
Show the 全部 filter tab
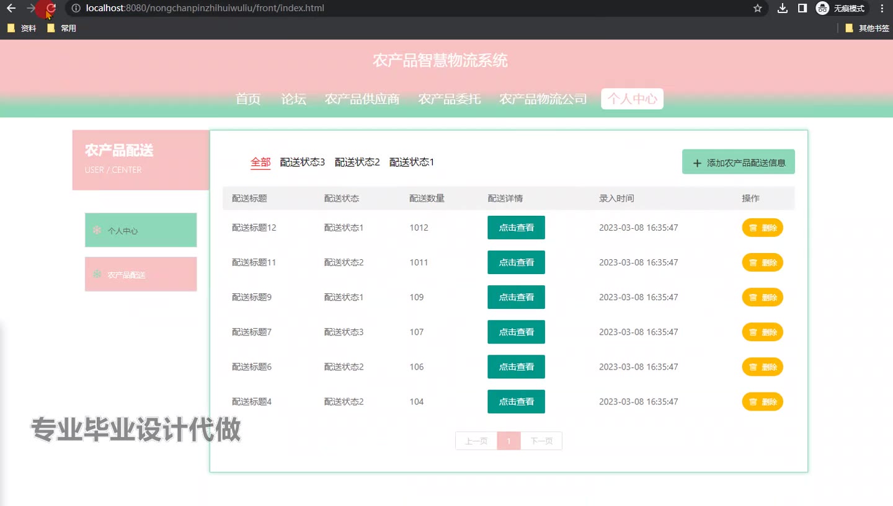[260, 162]
